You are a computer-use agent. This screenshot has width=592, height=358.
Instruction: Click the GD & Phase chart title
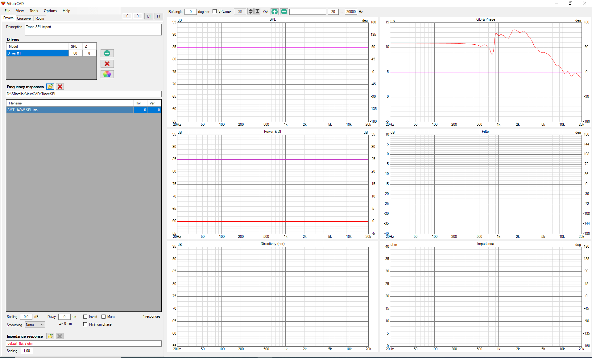(486, 19)
